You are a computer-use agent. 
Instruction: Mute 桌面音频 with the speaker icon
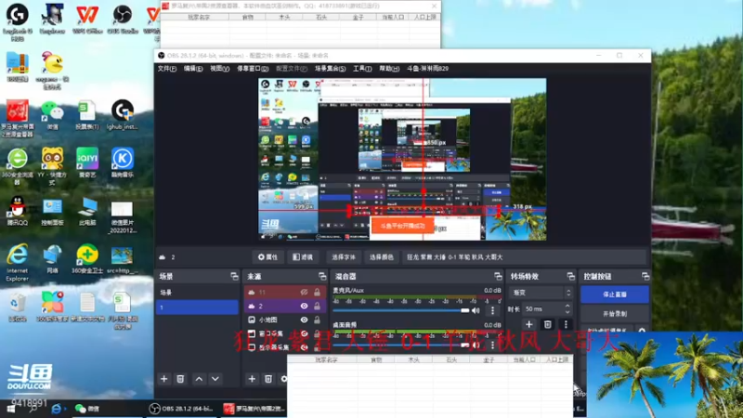click(476, 345)
